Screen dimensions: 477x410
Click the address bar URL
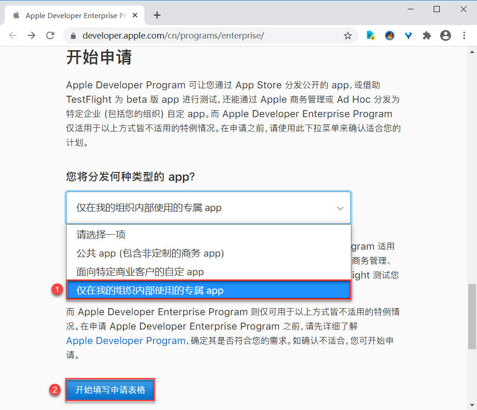174,35
